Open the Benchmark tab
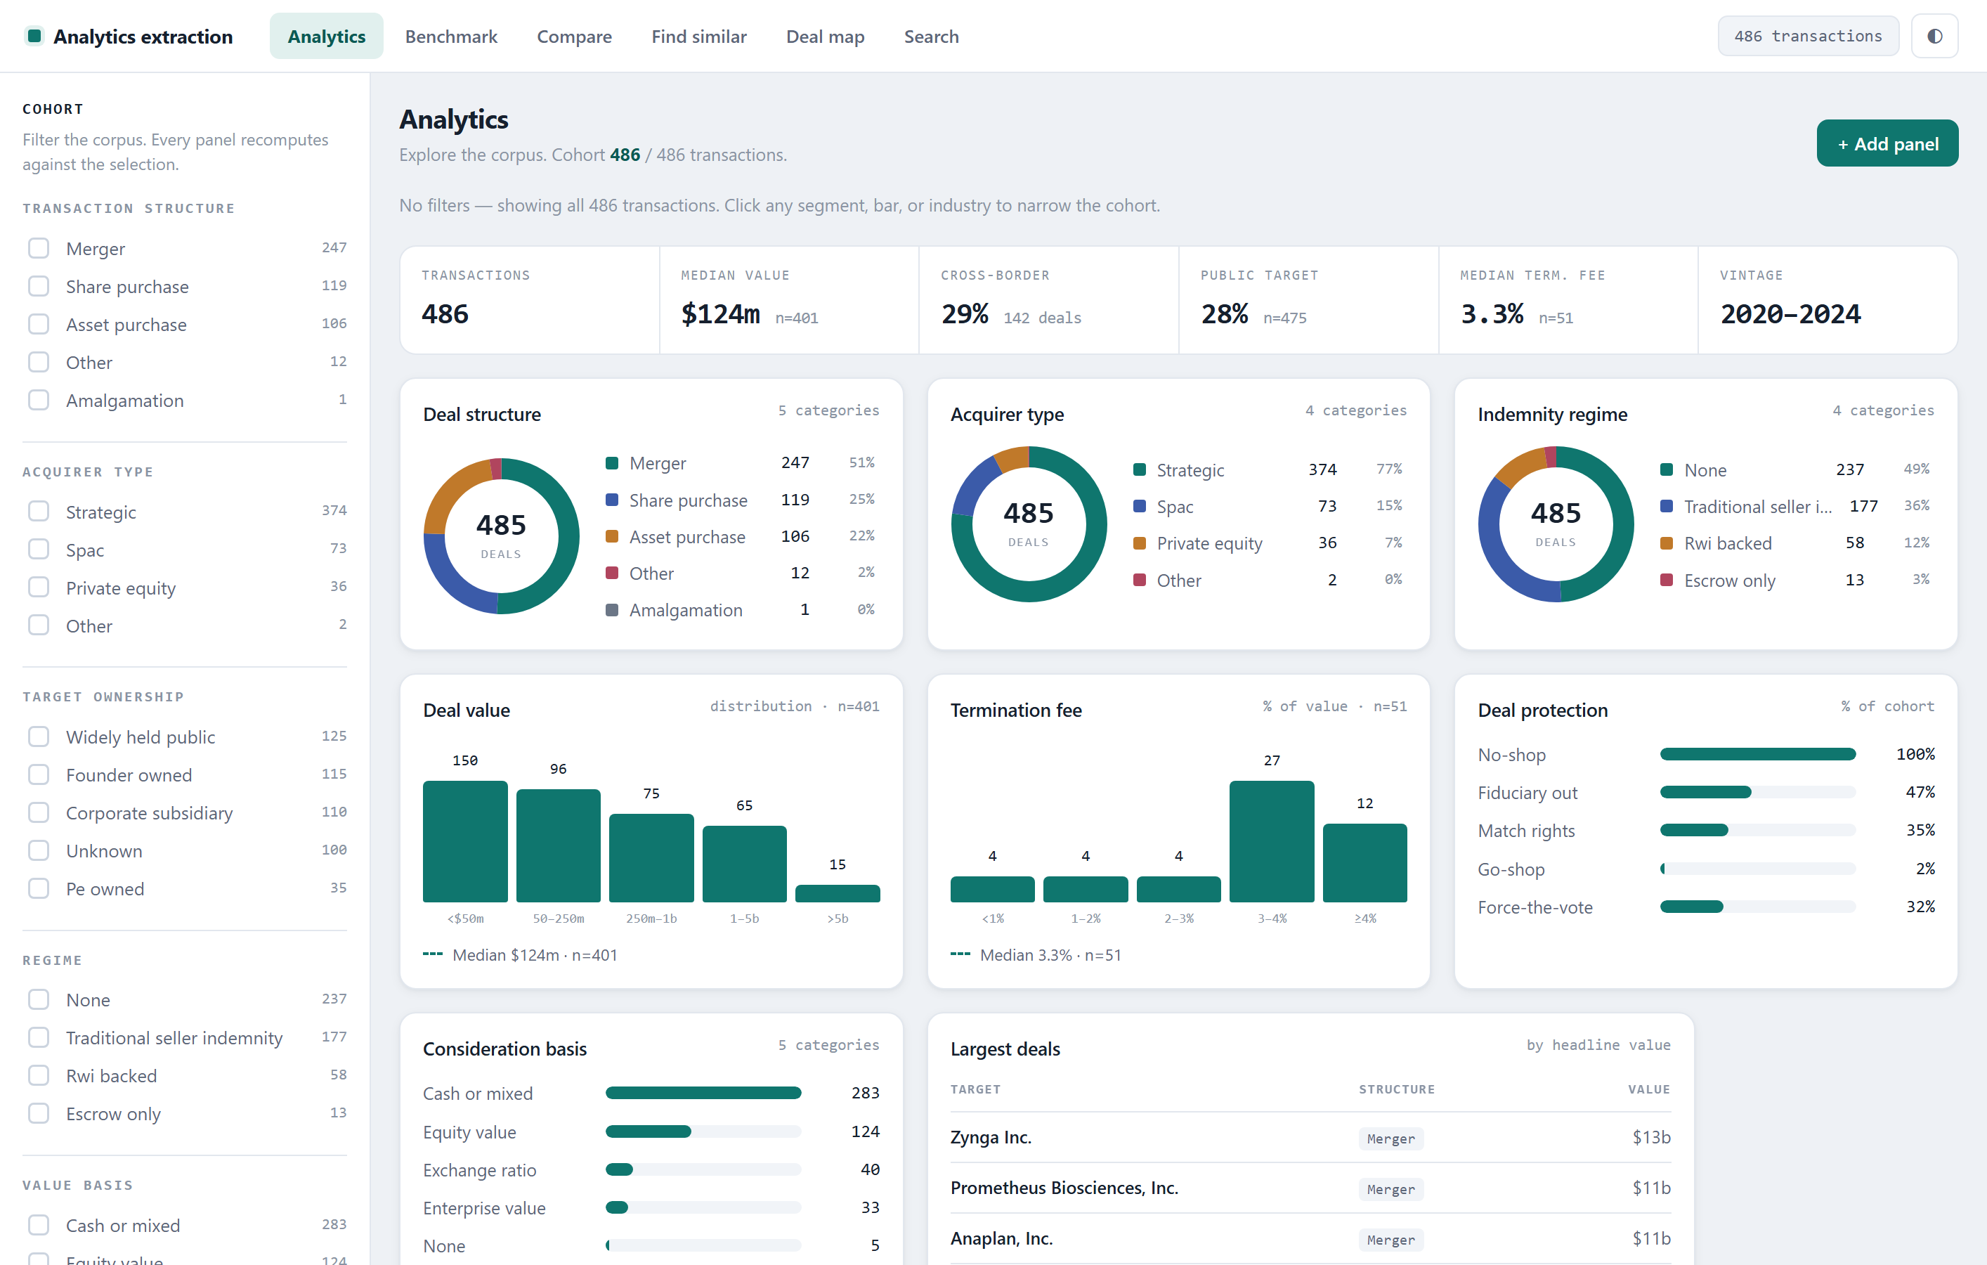The width and height of the screenshot is (1987, 1265). click(x=450, y=37)
